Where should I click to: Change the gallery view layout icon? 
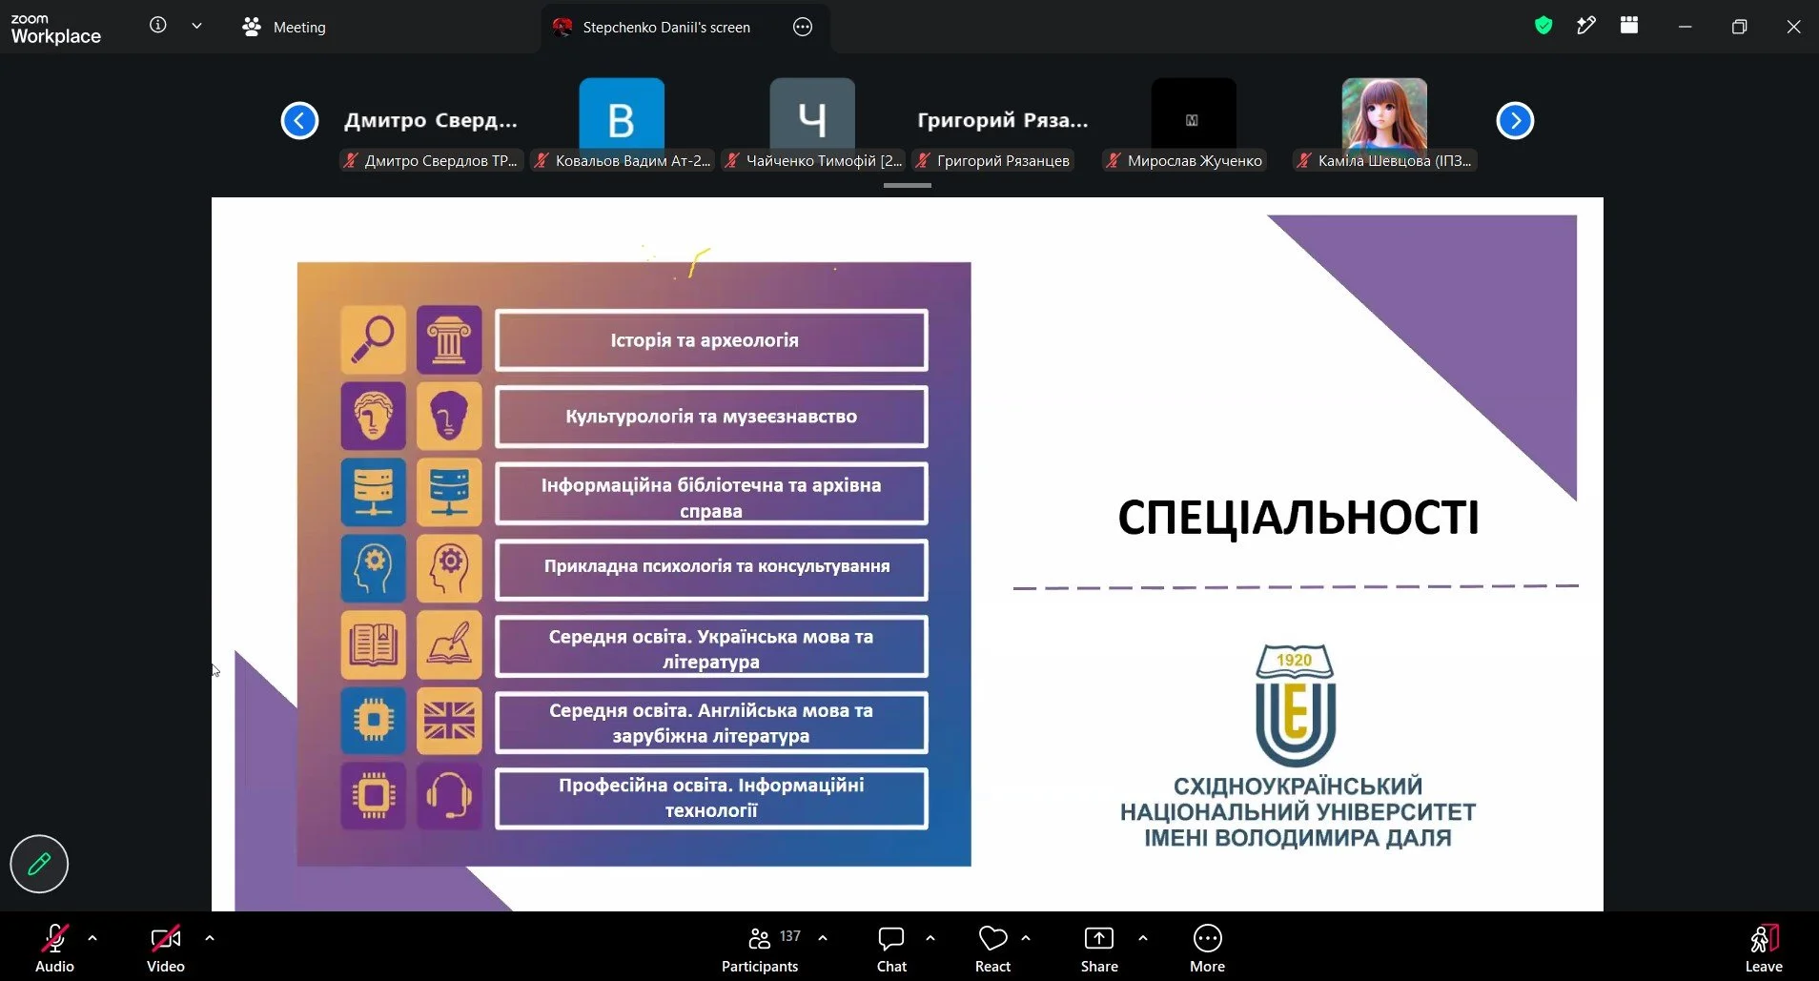pos(1629,26)
